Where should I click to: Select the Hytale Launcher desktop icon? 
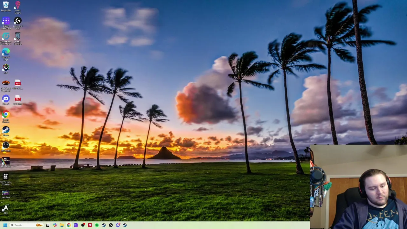[x=17, y=39]
